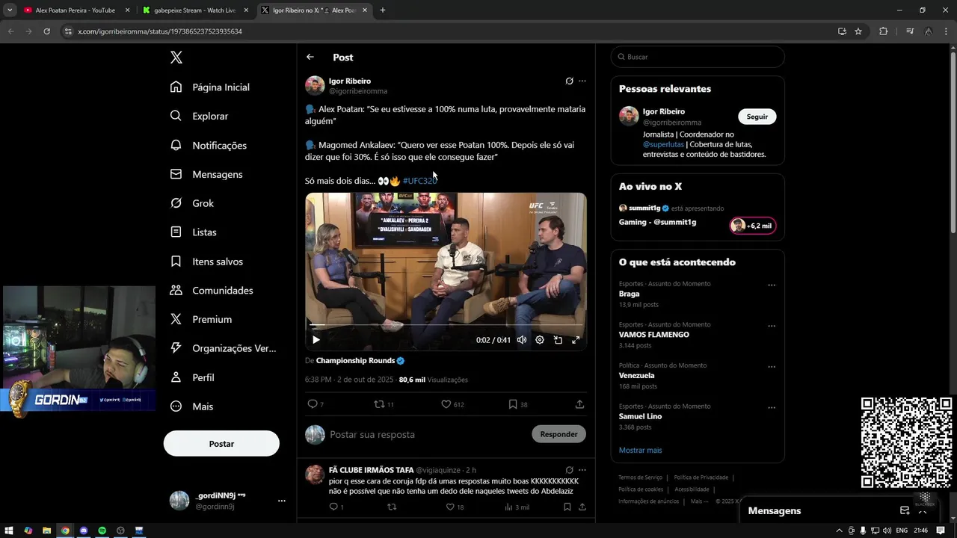Screen dimensions: 957x538
Task: Click the Organizações Verificadas lightning icon
Action: (176, 348)
